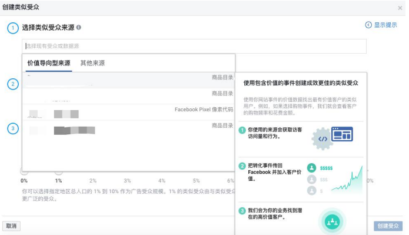Select the last 商品目录 source row
Image resolution: width=409 pixels, height=235 pixels.
tap(129, 128)
